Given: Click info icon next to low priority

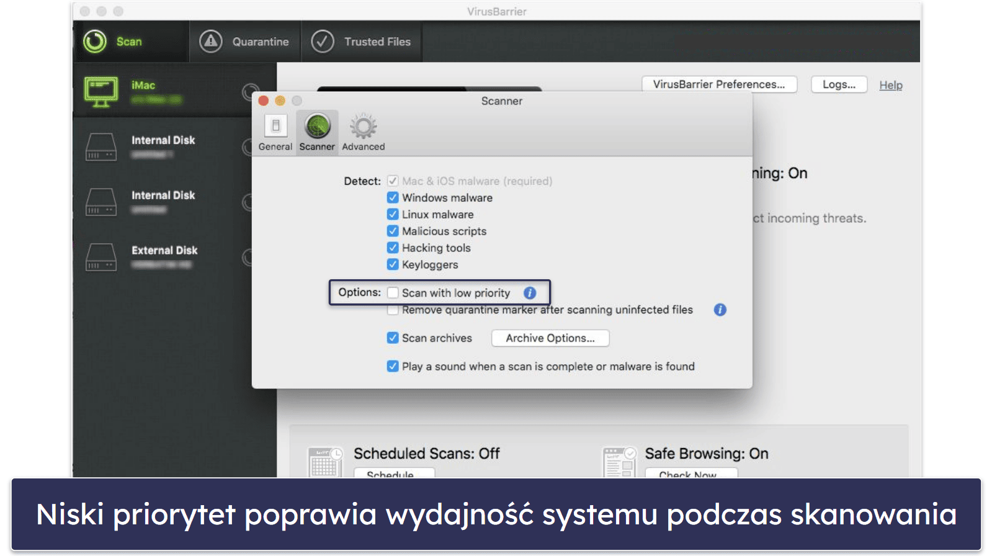Looking at the screenshot, I should [x=530, y=293].
